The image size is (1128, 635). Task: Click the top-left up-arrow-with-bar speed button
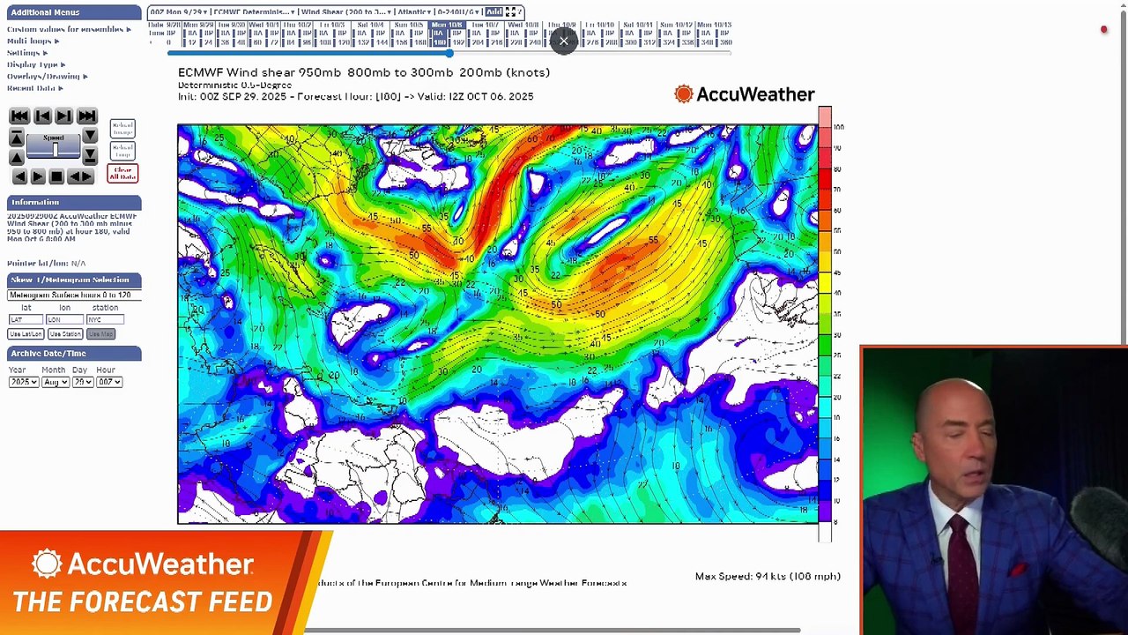pos(16,138)
